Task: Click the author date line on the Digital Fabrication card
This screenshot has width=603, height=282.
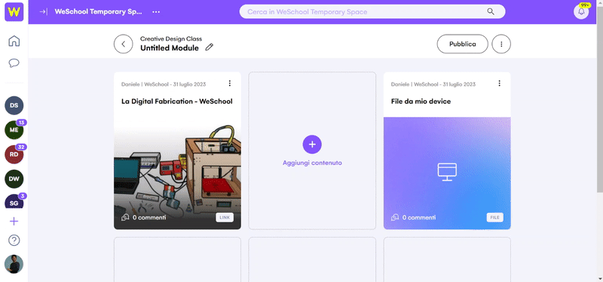Action: [x=164, y=84]
